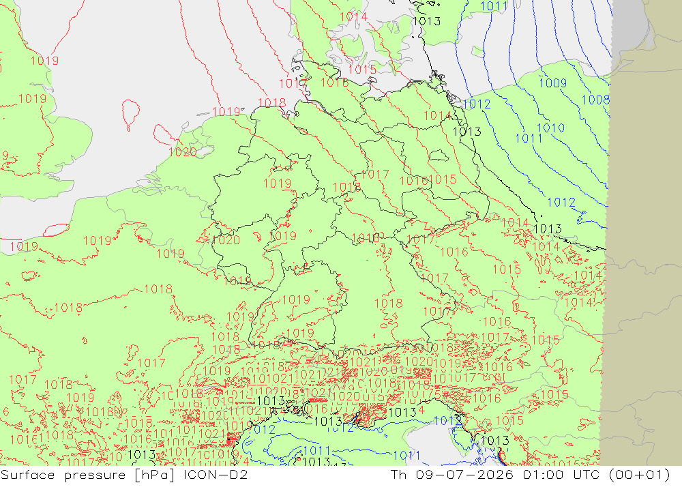Click the "Surface pressure [hPa]" caption text
This screenshot has height=500, width=682.
pyautogui.click(x=87, y=474)
